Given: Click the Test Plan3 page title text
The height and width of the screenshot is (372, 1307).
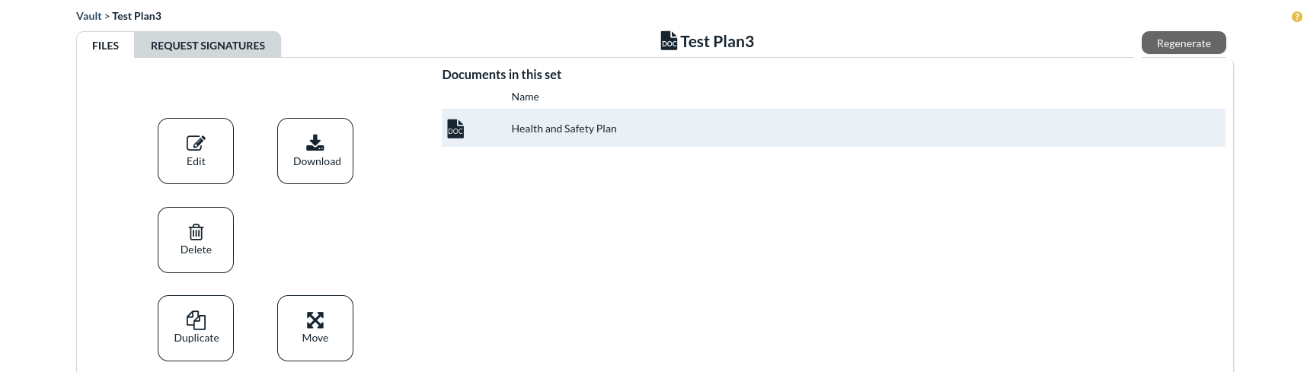Looking at the screenshot, I should (x=717, y=41).
